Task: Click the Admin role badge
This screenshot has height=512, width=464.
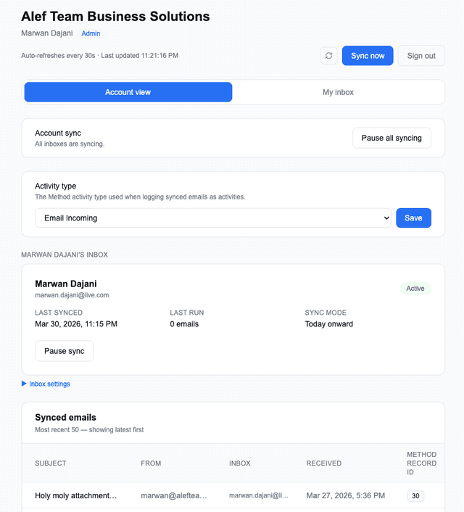Action: point(91,33)
